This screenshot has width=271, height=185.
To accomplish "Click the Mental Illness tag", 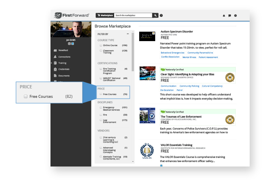I will pos(189,57).
